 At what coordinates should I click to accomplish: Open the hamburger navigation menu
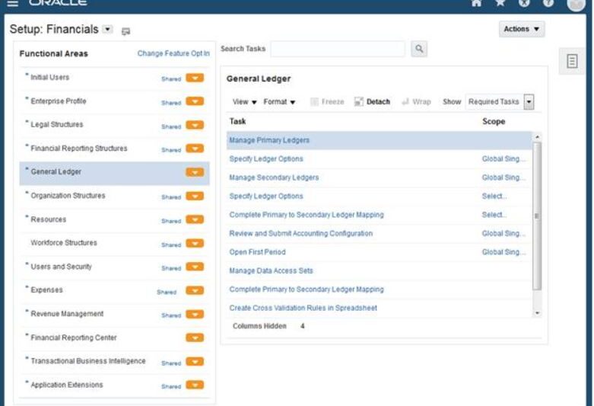(12, 3)
